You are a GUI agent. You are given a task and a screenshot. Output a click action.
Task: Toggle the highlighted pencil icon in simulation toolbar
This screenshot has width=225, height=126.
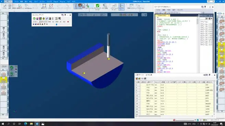[x=47, y=18]
